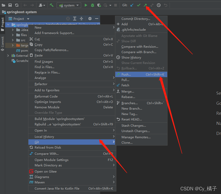Click Open on Gitee menu entry
Screen dimensions: 221x194
pos(46,171)
